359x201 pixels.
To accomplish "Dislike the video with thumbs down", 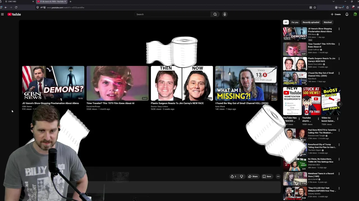I will 241,176.
